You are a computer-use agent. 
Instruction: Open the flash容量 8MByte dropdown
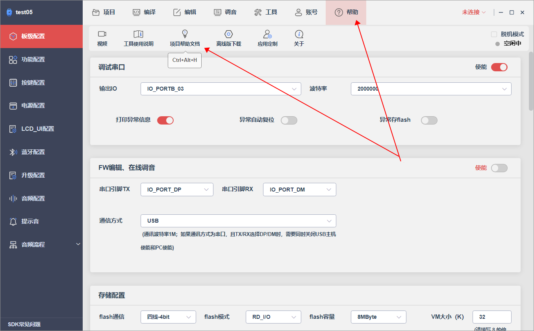pos(378,317)
